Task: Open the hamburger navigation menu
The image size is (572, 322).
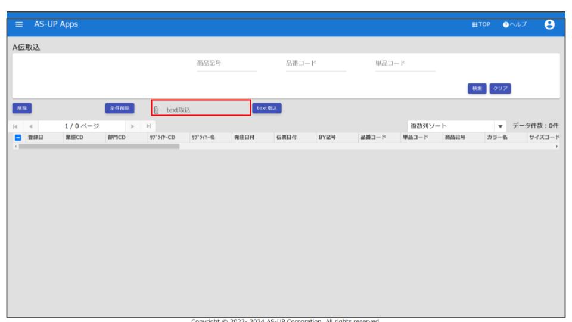Action: coord(18,24)
